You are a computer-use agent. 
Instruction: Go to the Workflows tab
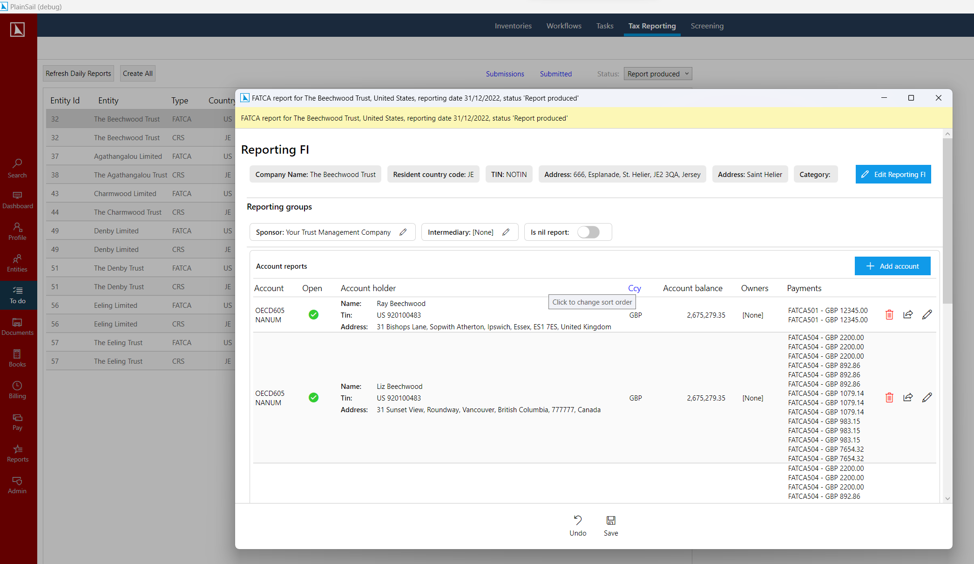[564, 26]
